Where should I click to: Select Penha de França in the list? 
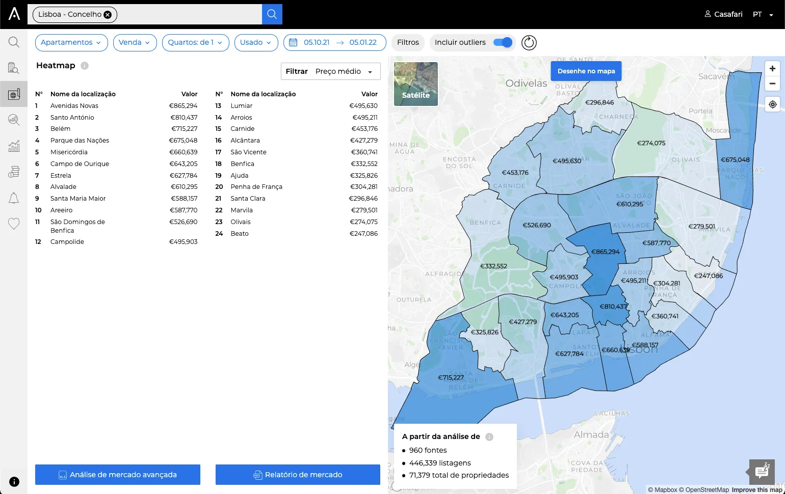[x=296, y=187]
